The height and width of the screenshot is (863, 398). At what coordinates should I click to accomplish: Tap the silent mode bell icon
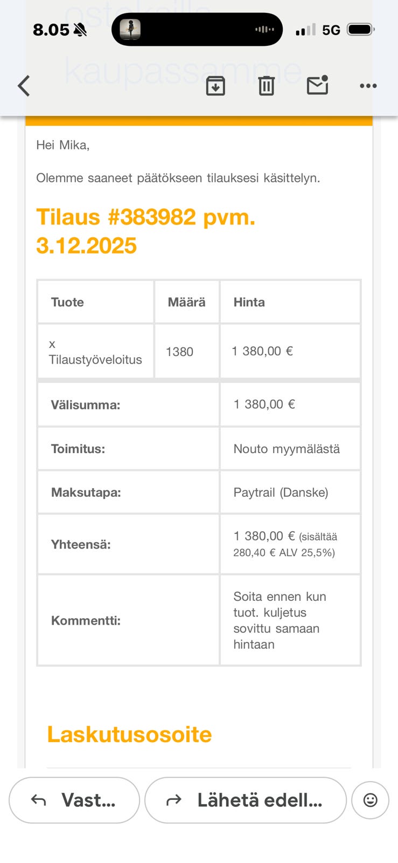(x=80, y=30)
